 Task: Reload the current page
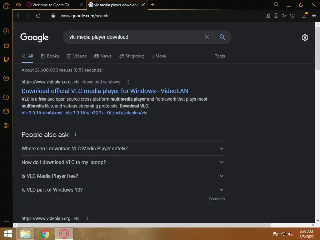tap(38, 16)
